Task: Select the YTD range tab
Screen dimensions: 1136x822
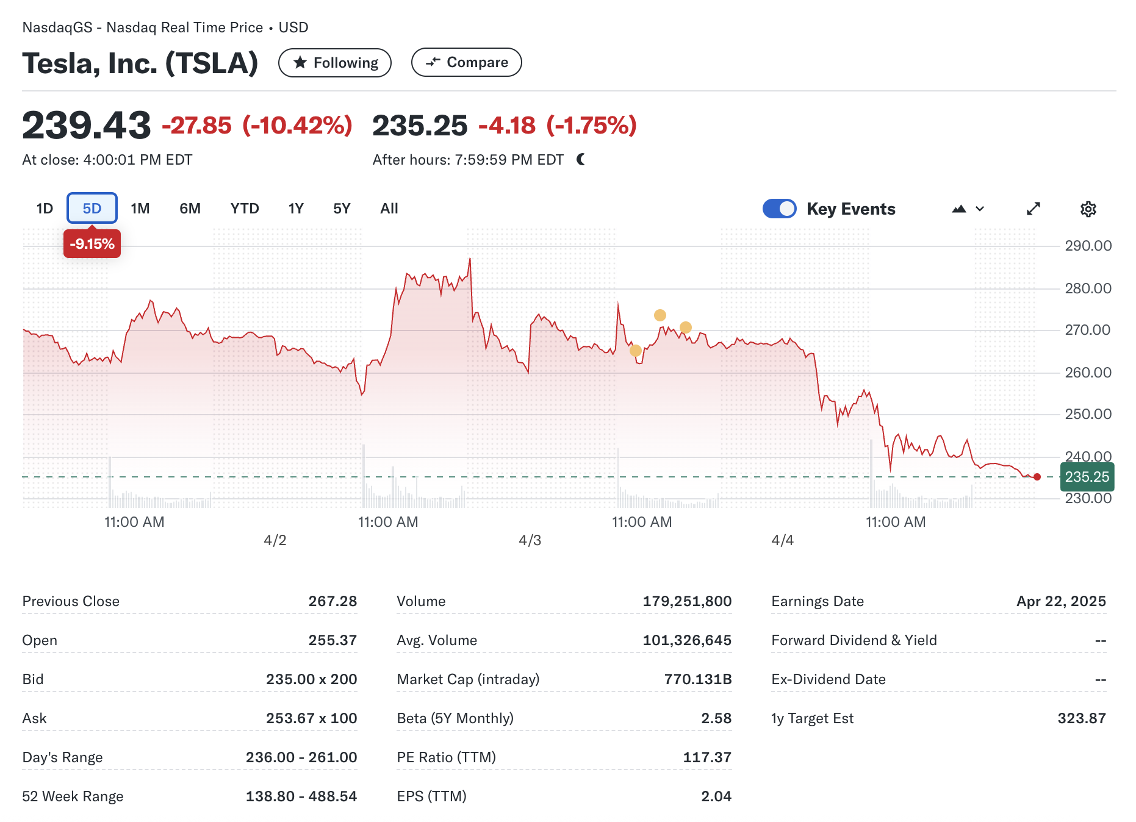Action: [245, 209]
